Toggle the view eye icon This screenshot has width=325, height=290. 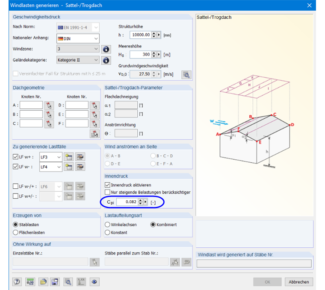95,282
